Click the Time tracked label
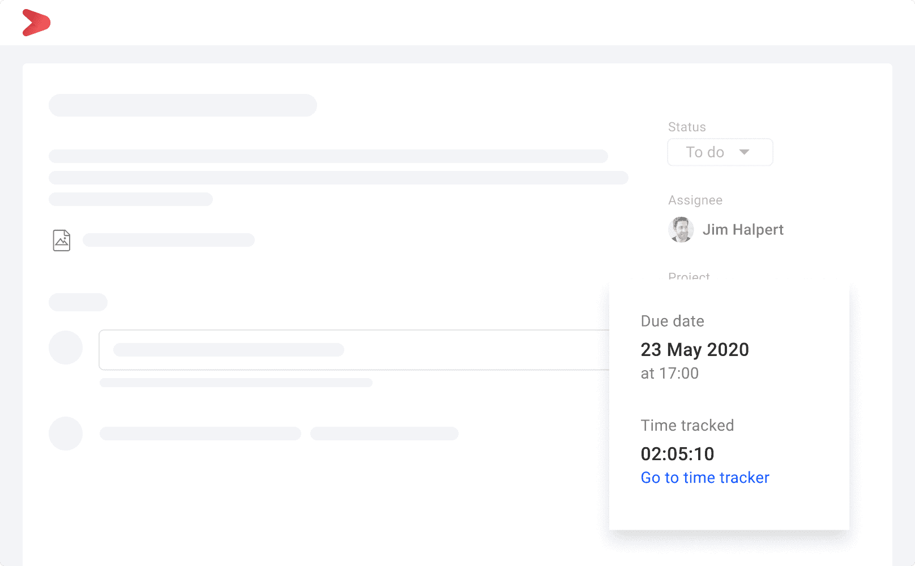The width and height of the screenshot is (915, 566). pyautogui.click(x=687, y=425)
